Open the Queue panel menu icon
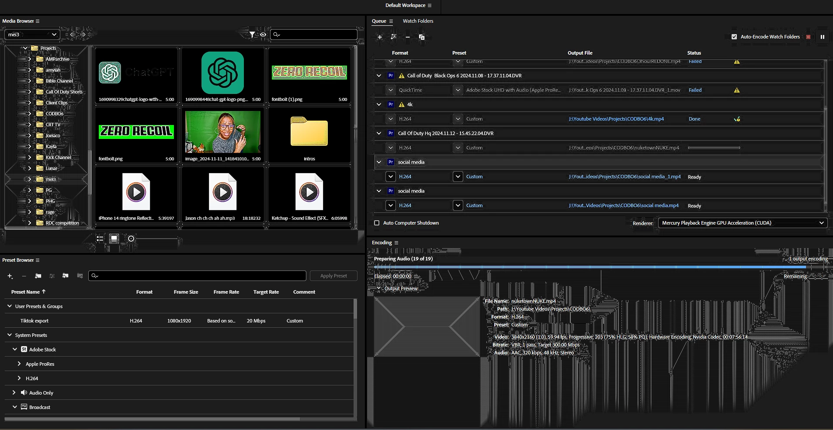Viewport: 833px width, 430px height. [391, 21]
